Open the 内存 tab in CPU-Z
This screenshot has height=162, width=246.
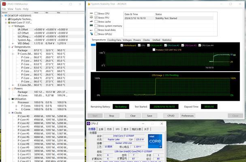(109, 129)
